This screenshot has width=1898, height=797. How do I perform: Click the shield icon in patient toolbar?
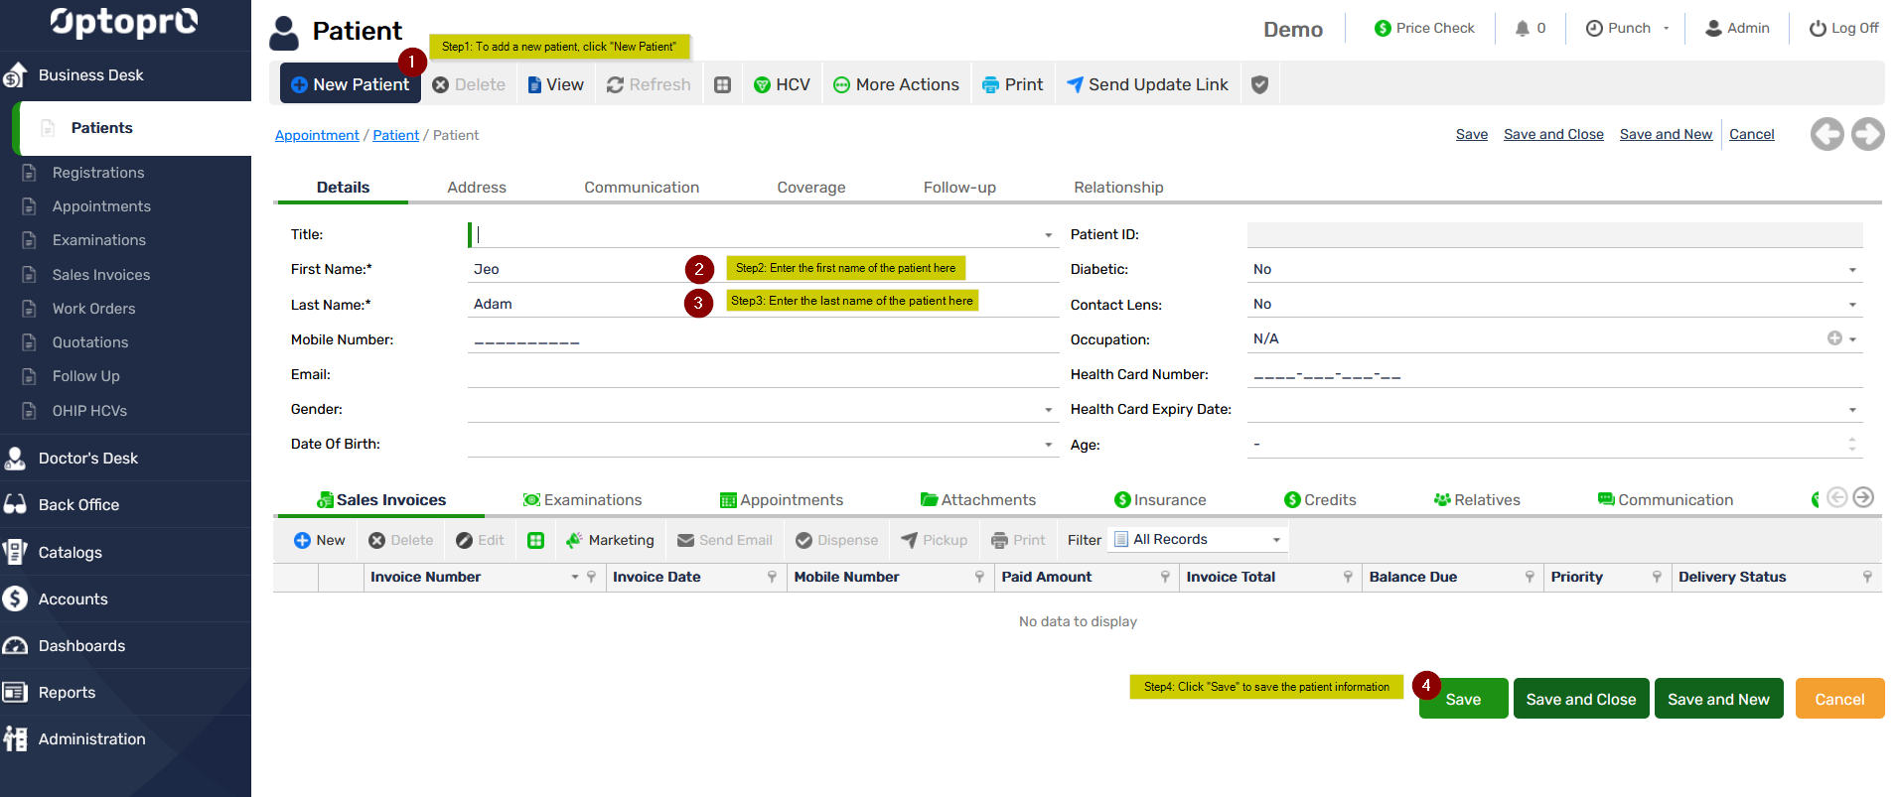click(x=1259, y=85)
